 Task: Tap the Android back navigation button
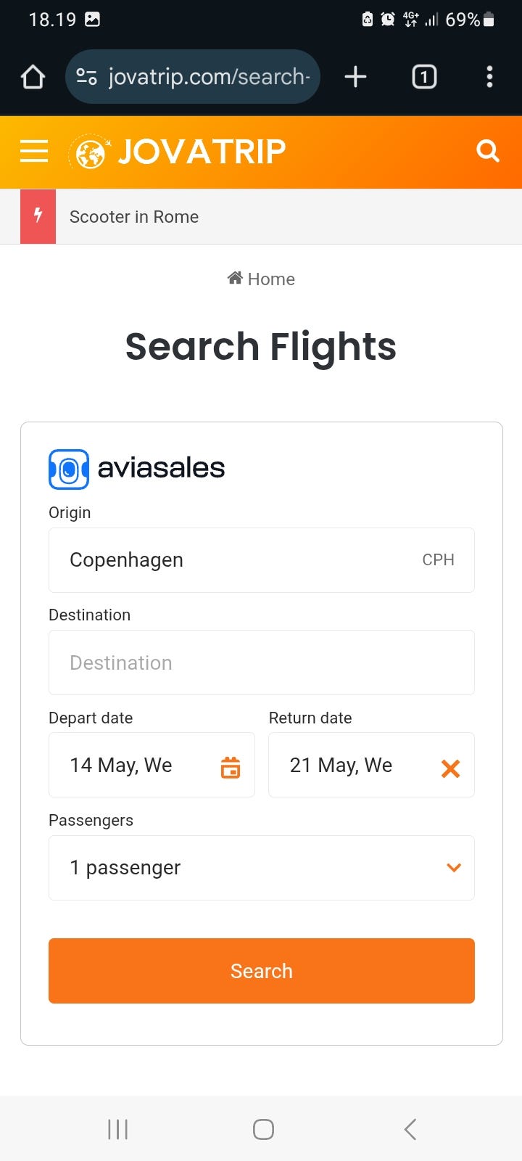[410, 1129]
